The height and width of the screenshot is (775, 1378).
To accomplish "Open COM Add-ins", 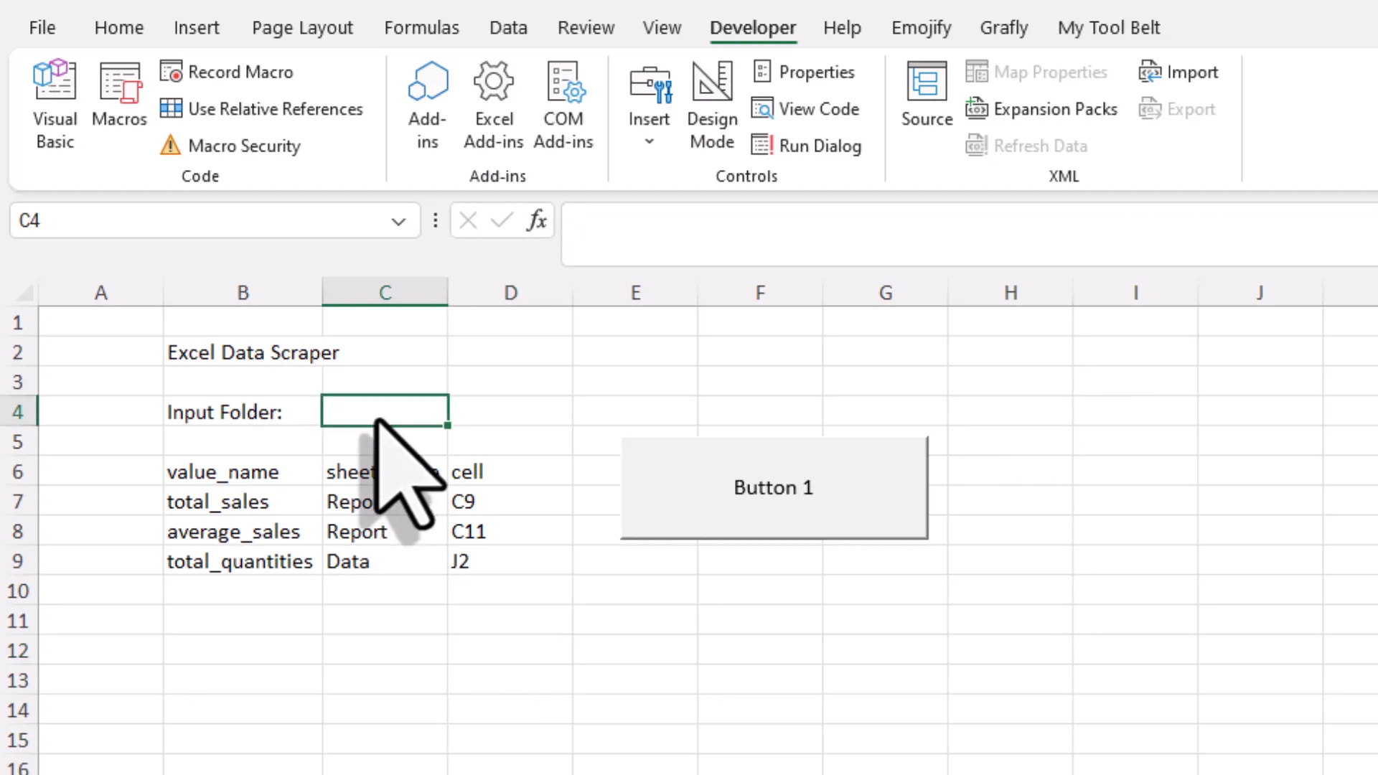I will pyautogui.click(x=564, y=104).
